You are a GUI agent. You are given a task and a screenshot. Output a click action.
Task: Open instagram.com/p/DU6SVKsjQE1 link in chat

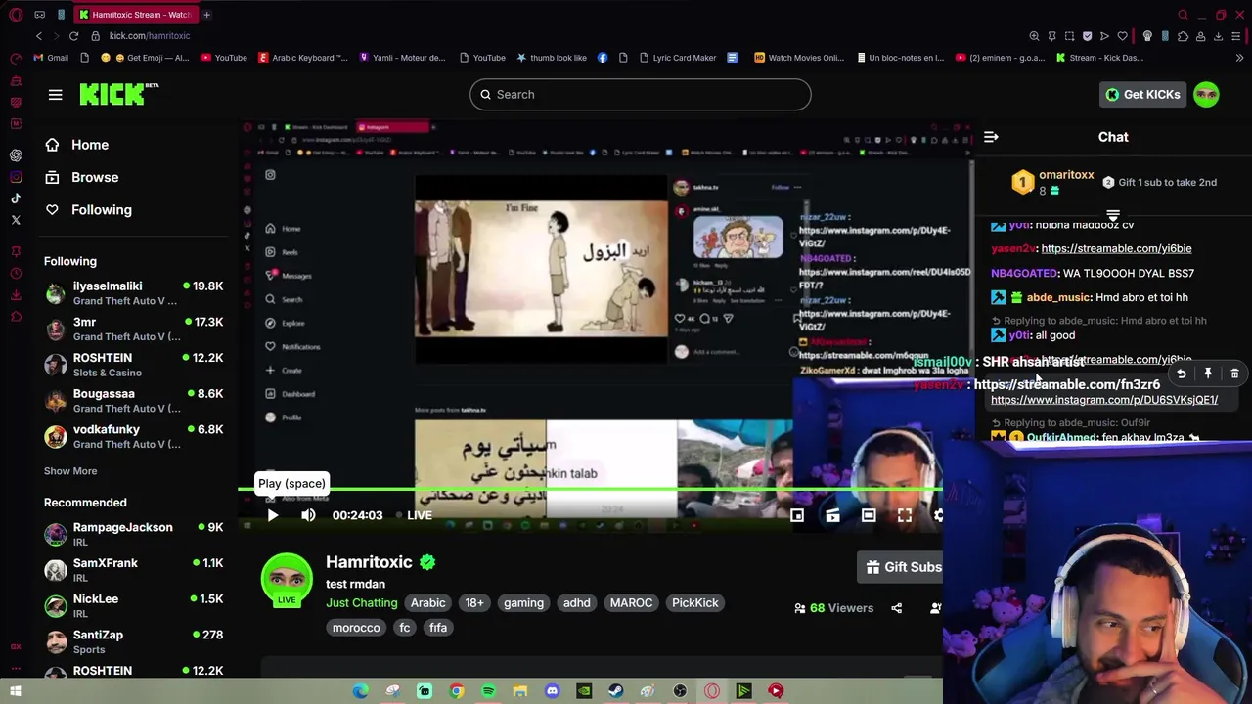(x=1104, y=400)
